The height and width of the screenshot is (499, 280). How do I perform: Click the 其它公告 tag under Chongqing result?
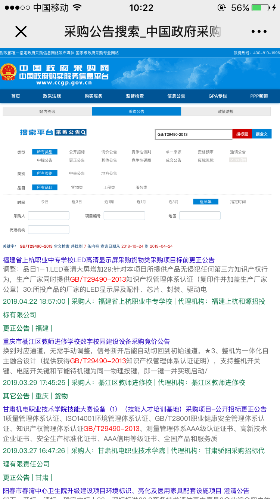coord(16,396)
